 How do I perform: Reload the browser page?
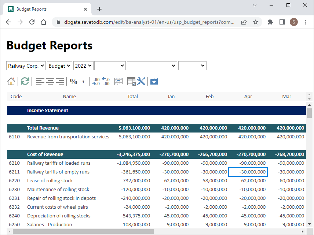[32, 22]
